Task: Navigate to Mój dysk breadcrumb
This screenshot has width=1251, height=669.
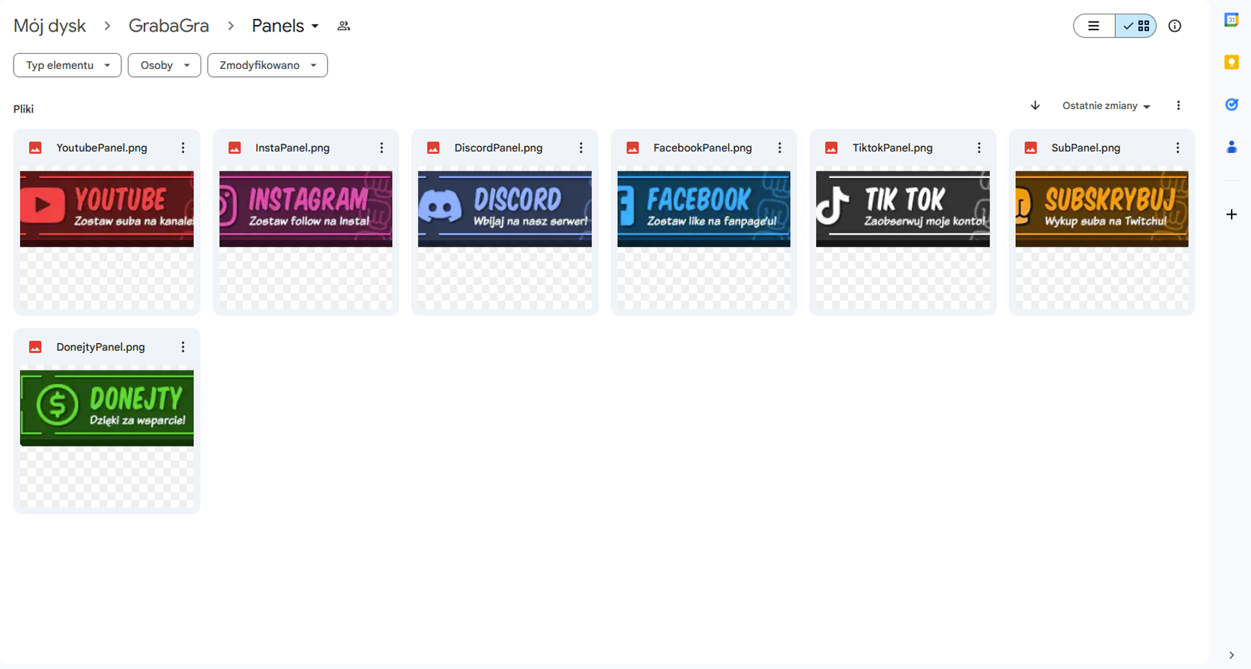Action: [50, 25]
